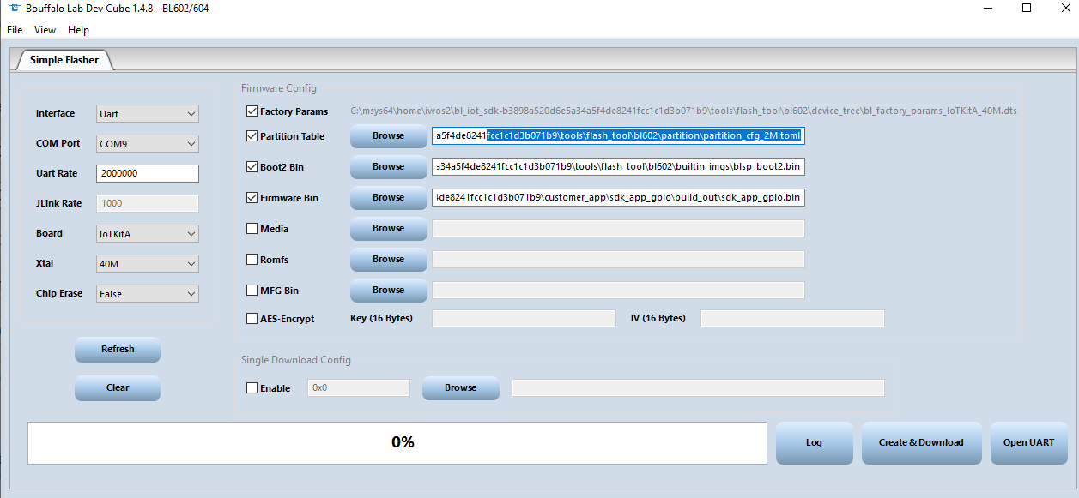Click the Clear button
1079x498 pixels.
[118, 387]
